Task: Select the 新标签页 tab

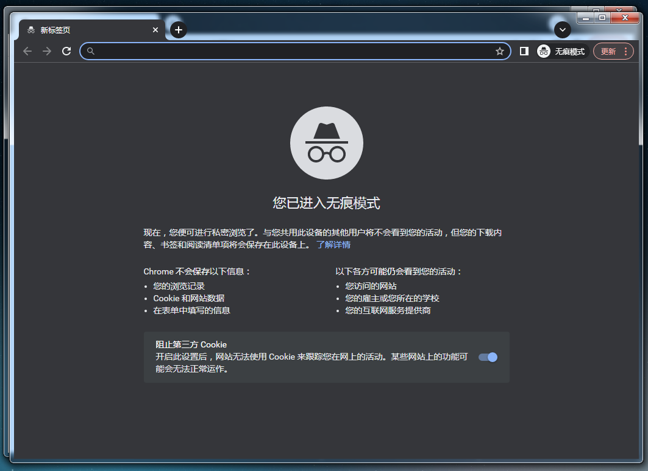Action: click(x=92, y=30)
